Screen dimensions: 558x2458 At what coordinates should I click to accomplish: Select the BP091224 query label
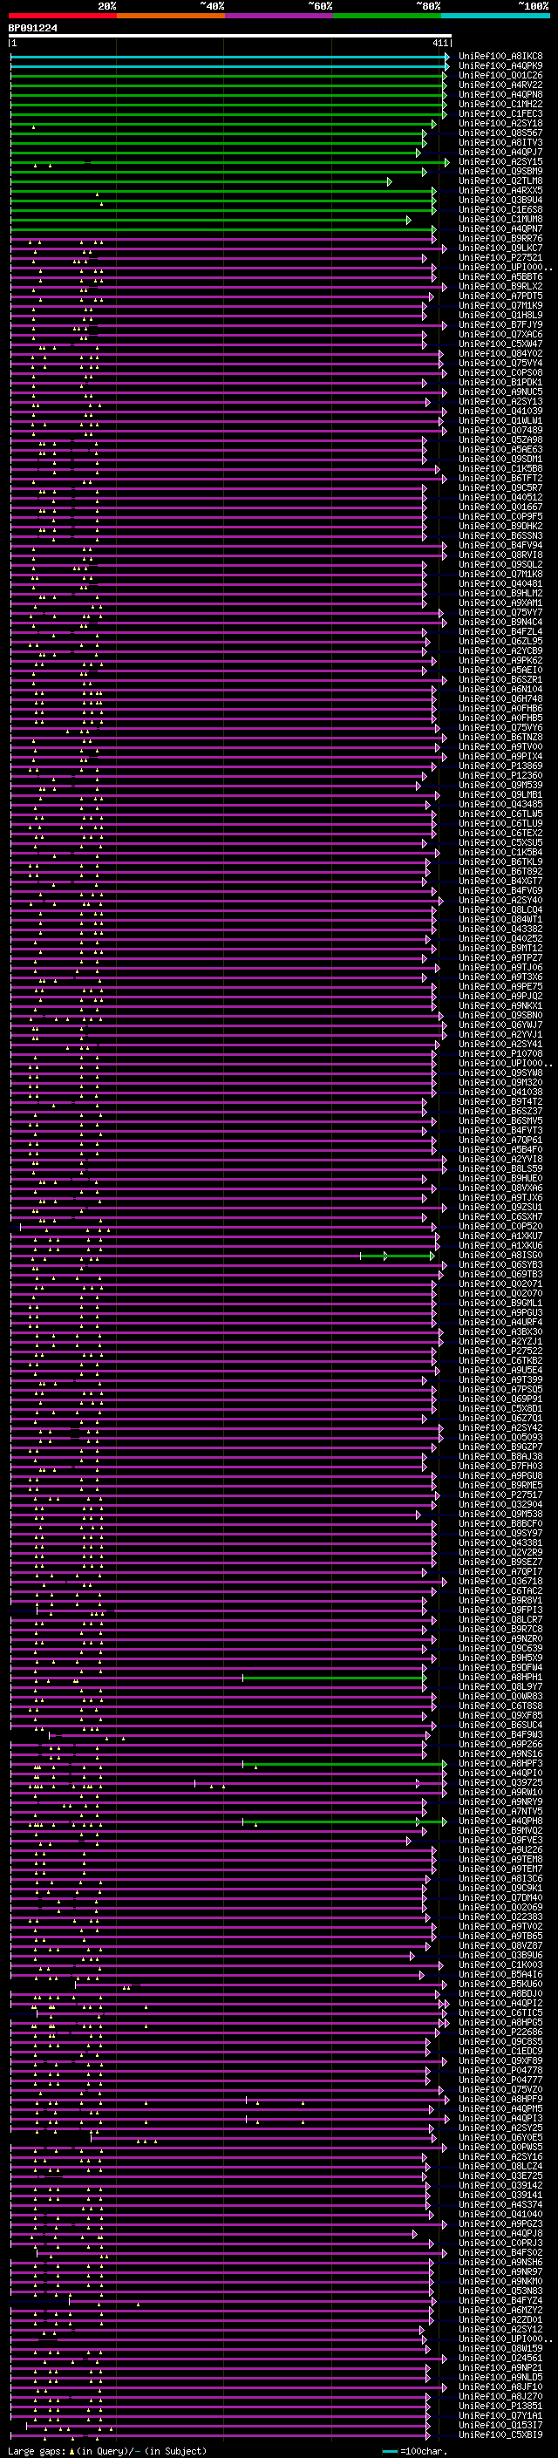[x=32, y=28]
